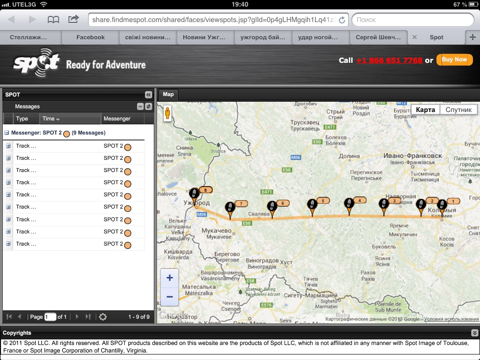Expand the first Track message row
The height and width of the screenshot is (360, 480).
click(x=8, y=146)
